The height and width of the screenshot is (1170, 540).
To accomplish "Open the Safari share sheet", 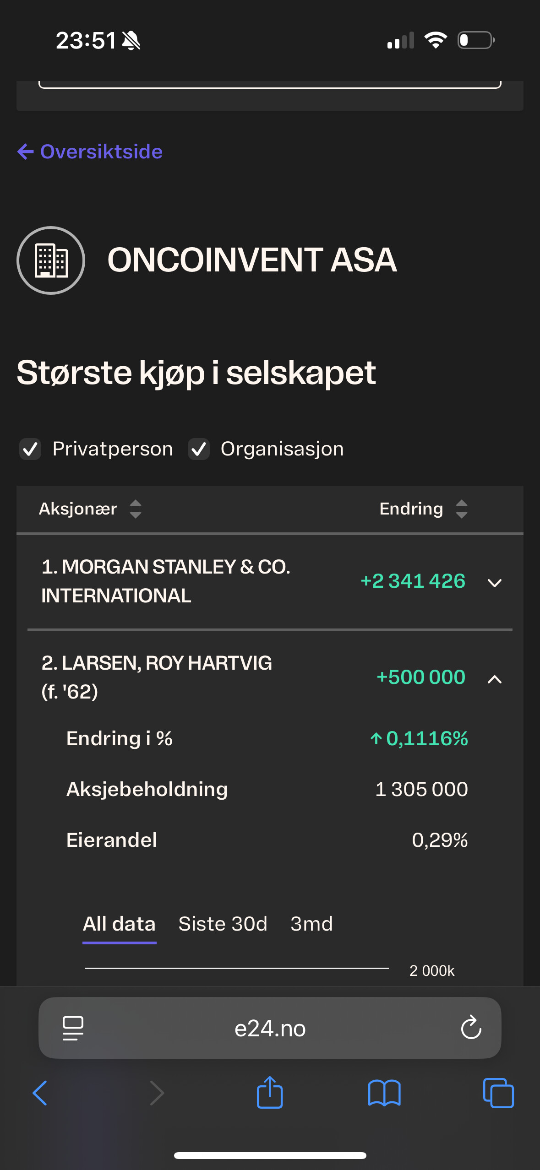I will (270, 1092).
